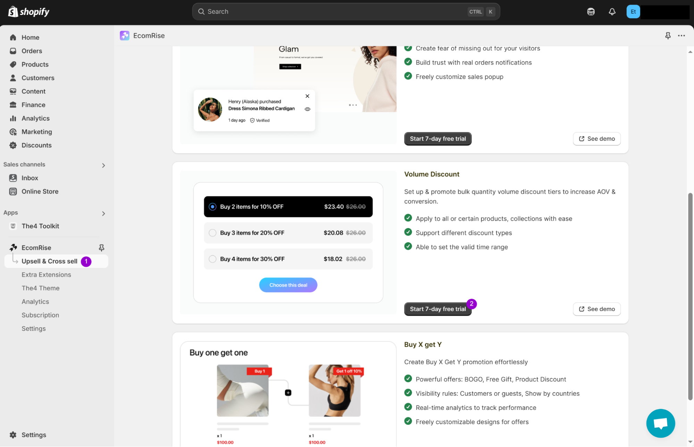
Task: Click 'Support different discount types' text
Action: pos(464,233)
